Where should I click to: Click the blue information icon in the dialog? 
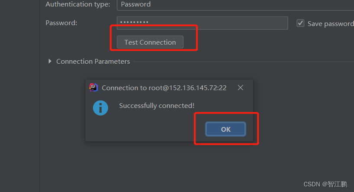(101, 108)
